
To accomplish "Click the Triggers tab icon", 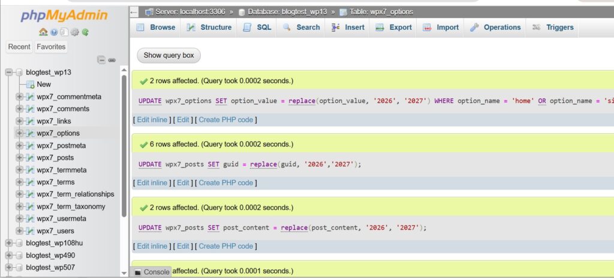I will [x=537, y=28].
